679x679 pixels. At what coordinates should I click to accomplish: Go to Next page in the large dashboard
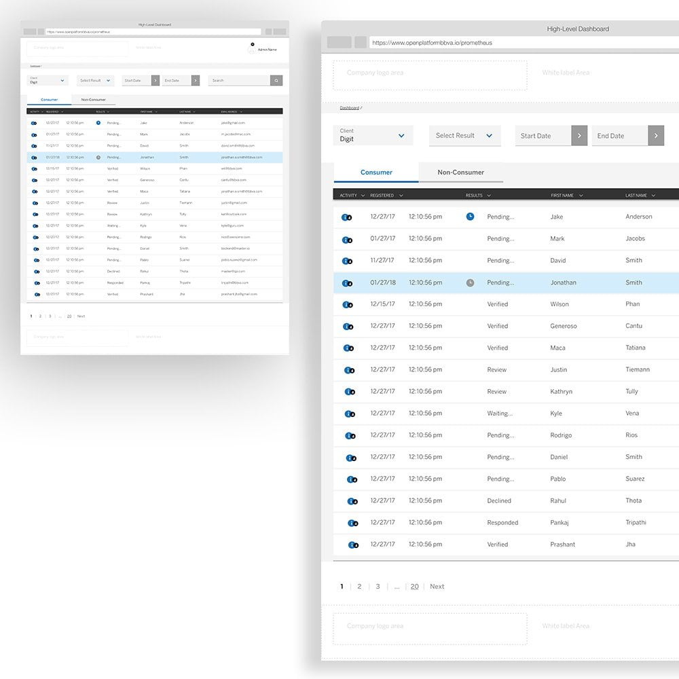click(x=437, y=587)
